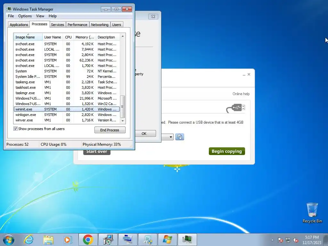Switch to Google Chrome in the taskbar
The image size is (328, 246).
88,240
